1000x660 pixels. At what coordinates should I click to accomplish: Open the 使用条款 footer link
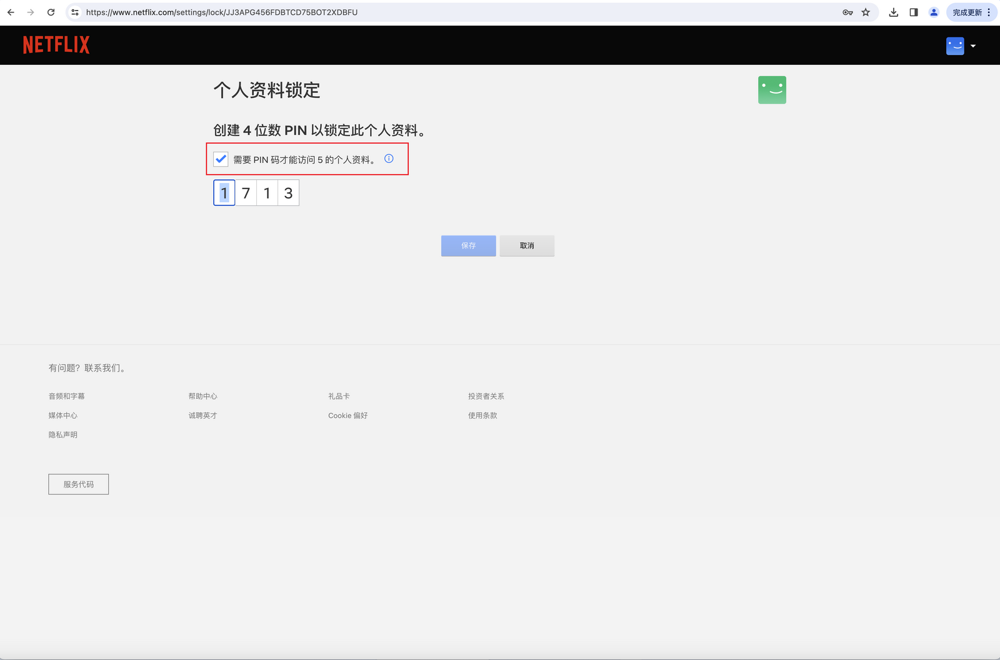click(x=482, y=415)
